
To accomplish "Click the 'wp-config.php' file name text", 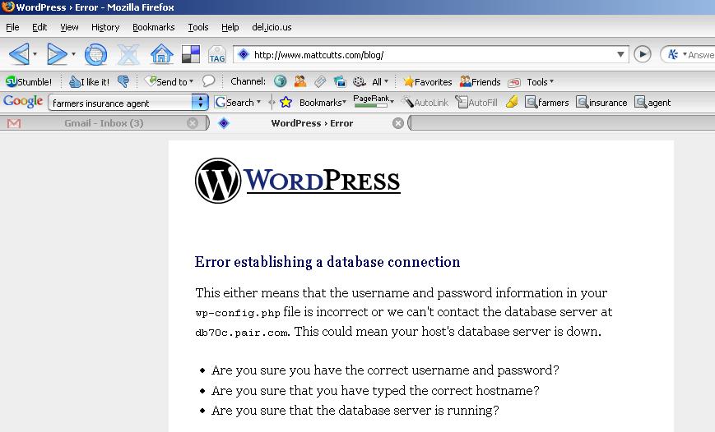I will 238,313.
